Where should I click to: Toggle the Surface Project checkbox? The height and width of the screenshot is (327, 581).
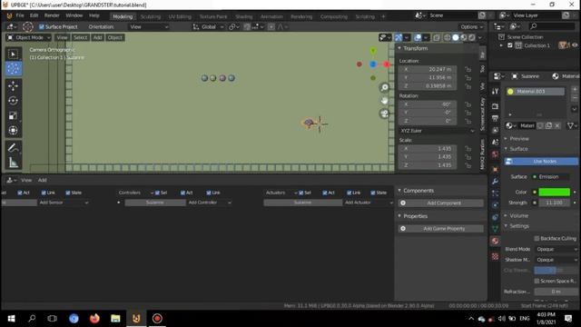coord(42,26)
